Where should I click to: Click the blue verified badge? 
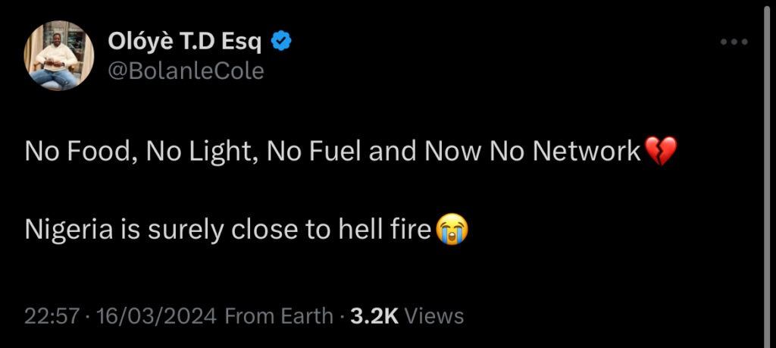[x=281, y=42]
